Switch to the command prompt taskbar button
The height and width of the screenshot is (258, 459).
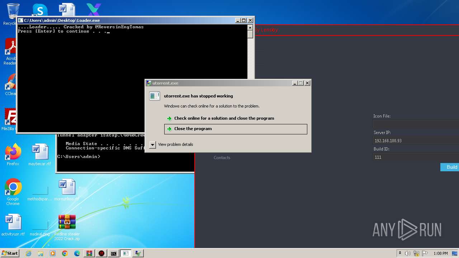[114, 253]
